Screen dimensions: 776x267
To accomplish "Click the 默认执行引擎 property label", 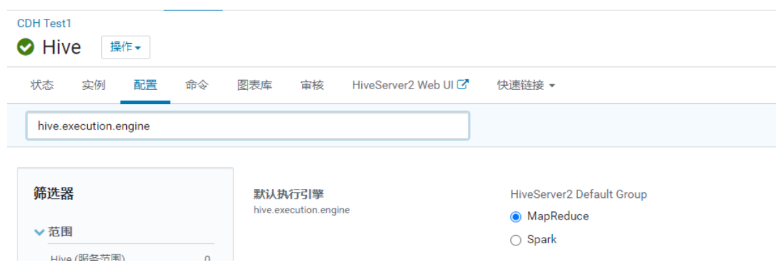I will [289, 194].
